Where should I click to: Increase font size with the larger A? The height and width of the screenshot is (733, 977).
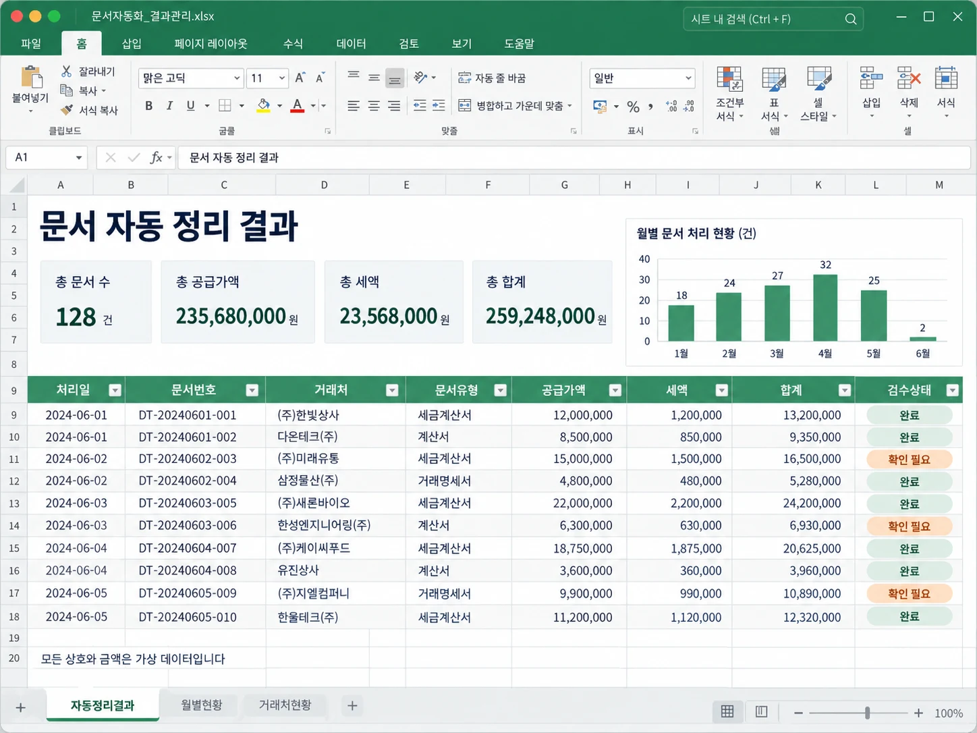coord(300,78)
